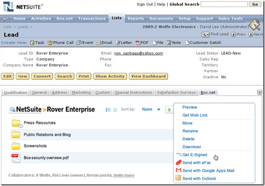Switch to the Satisfaction Surveys subtab
This screenshot has height=186, width=265.
pyautogui.click(x=176, y=92)
